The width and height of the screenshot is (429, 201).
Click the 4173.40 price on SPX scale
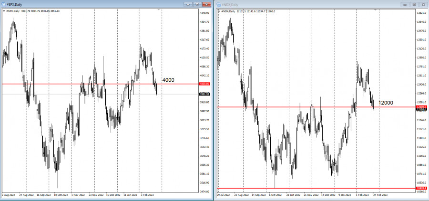(204, 48)
